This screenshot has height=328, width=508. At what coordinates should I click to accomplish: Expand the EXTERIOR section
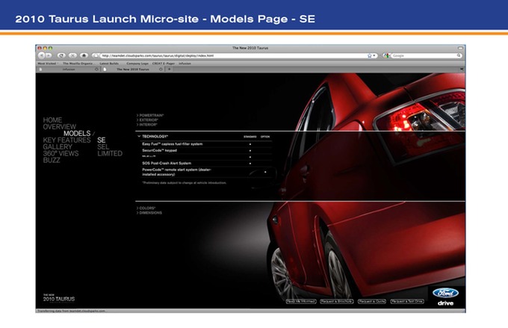(148, 120)
